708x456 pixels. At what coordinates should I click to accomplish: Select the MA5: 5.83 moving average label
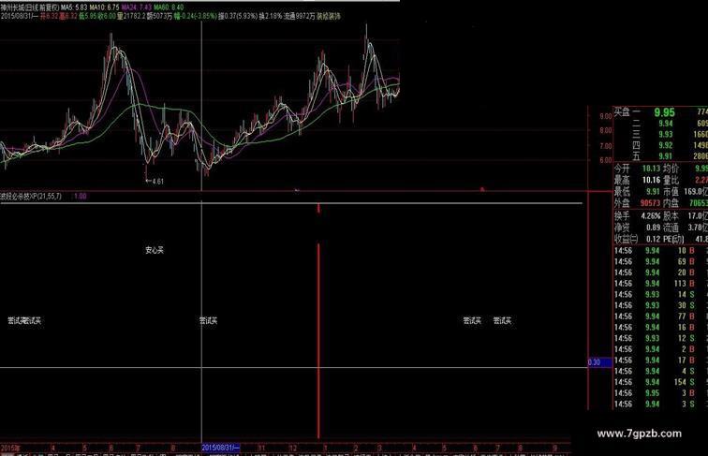point(74,7)
